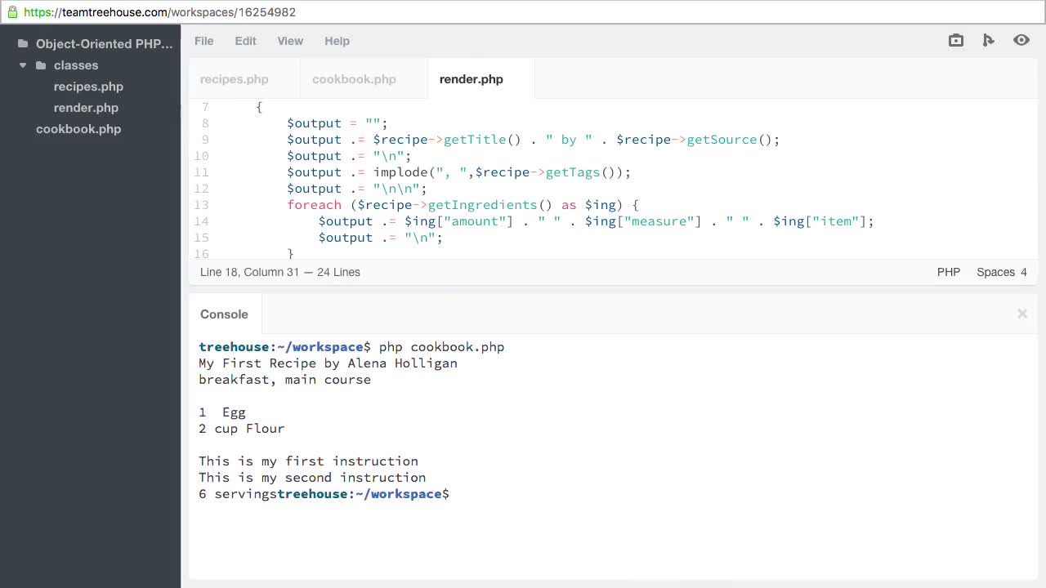Open the Help menu
This screenshot has height=588, width=1046.
pyautogui.click(x=337, y=41)
